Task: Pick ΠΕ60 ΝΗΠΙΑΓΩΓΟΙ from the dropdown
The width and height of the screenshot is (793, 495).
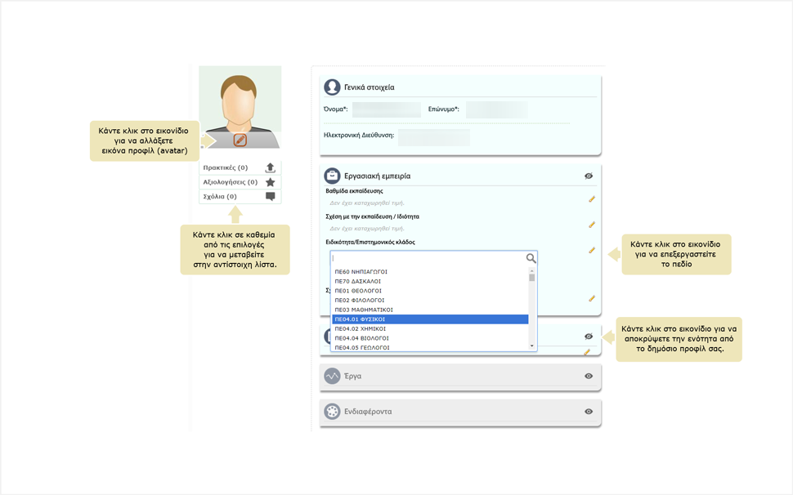Action: click(429, 271)
